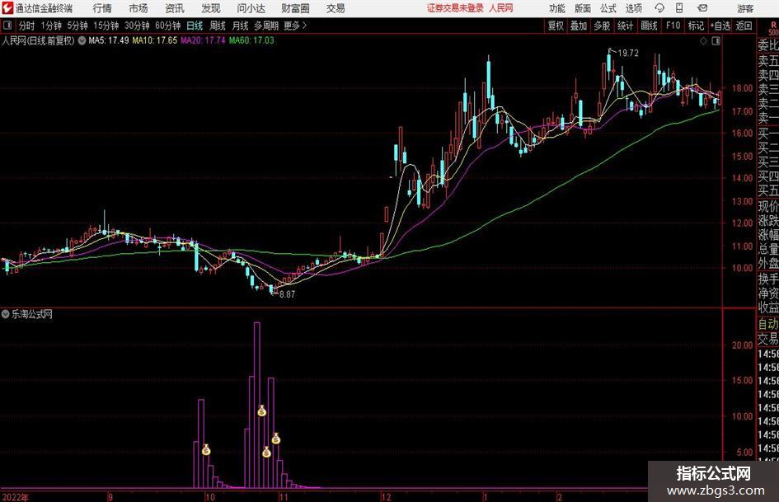Screen dimensions: 779x502
Task: Open the F10 company info
Action: [673, 26]
